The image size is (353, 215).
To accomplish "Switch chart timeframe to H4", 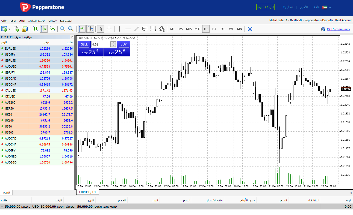I will pos(214,29).
